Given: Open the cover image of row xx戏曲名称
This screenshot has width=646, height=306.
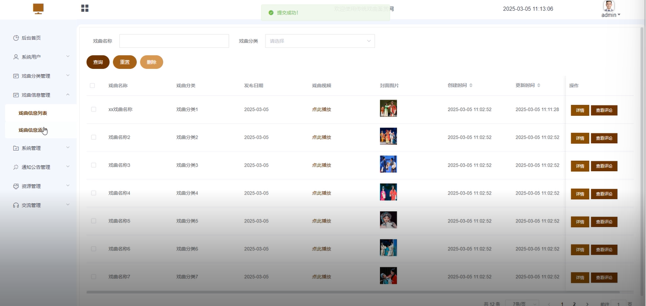Looking at the screenshot, I should pyautogui.click(x=388, y=109).
